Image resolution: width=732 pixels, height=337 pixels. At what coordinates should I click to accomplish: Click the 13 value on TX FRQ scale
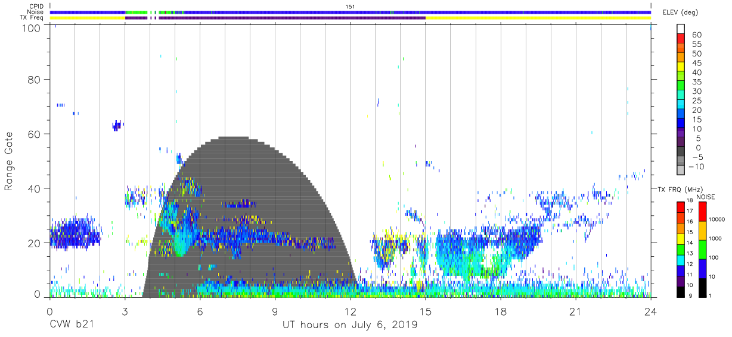pyautogui.click(x=689, y=254)
